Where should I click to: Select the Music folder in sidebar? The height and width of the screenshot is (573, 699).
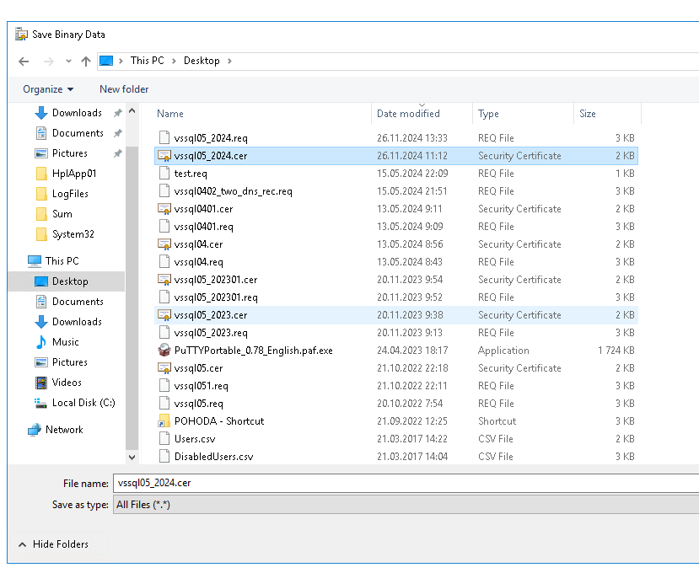(x=65, y=342)
